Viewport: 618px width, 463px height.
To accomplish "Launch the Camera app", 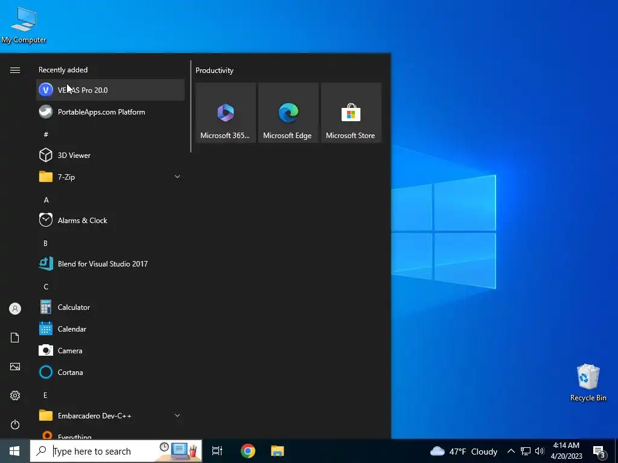I will click(110, 350).
